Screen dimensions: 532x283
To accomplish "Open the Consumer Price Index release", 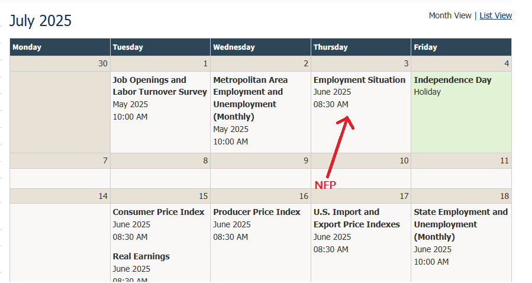I will pos(158,212).
